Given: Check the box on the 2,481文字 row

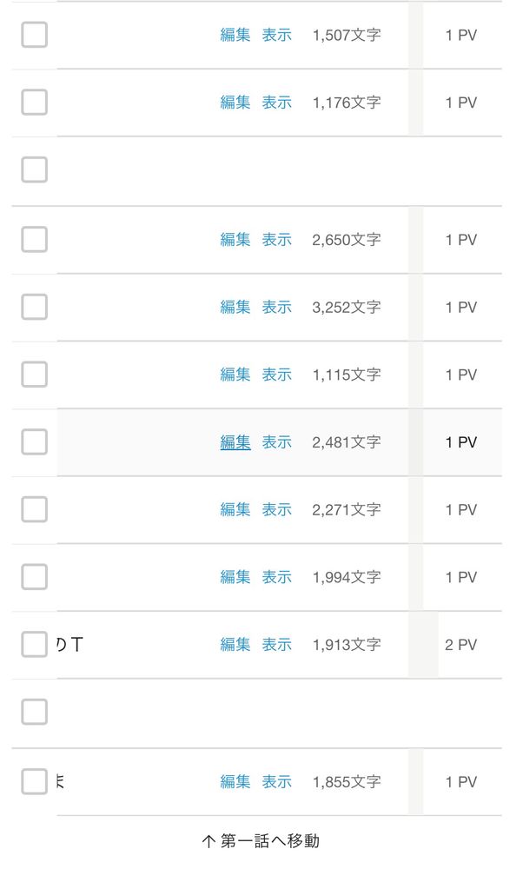Looking at the screenshot, I should [x=34, y=441].
